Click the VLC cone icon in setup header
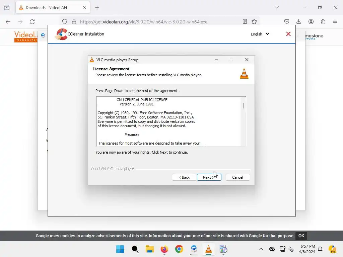 [244, 73]
